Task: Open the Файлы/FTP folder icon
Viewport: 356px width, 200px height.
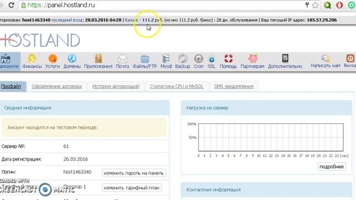Action: click(145, 59)
